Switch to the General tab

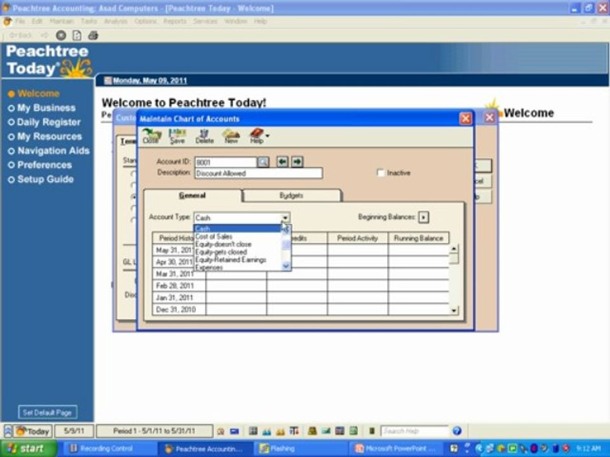pos(192,195)
